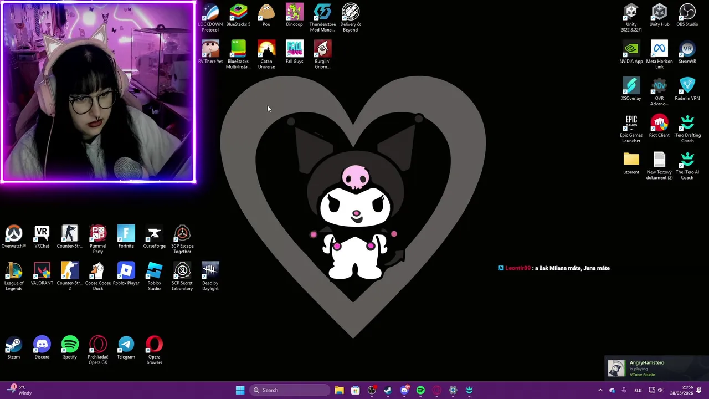Open the clock and date panel
Screen dimensions: 709x399
[681, 390]
